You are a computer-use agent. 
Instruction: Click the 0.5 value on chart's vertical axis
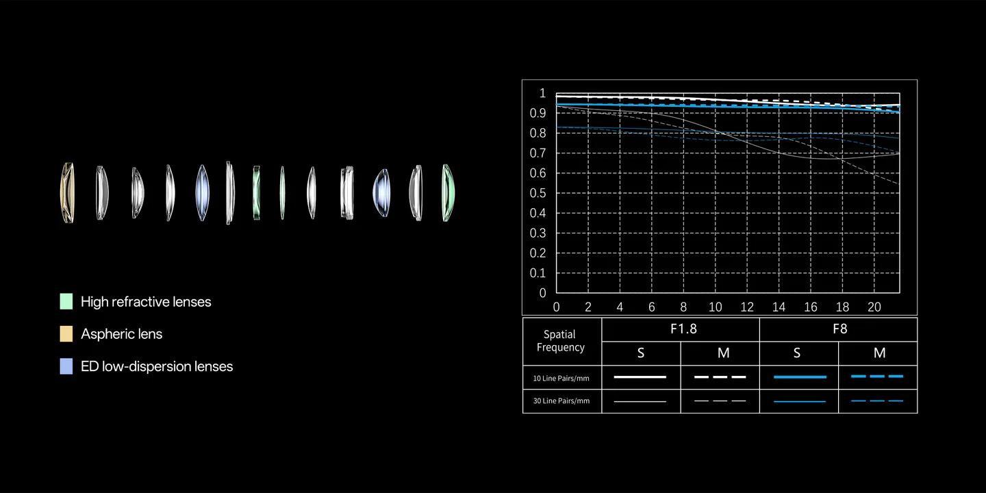click(538, 193)
